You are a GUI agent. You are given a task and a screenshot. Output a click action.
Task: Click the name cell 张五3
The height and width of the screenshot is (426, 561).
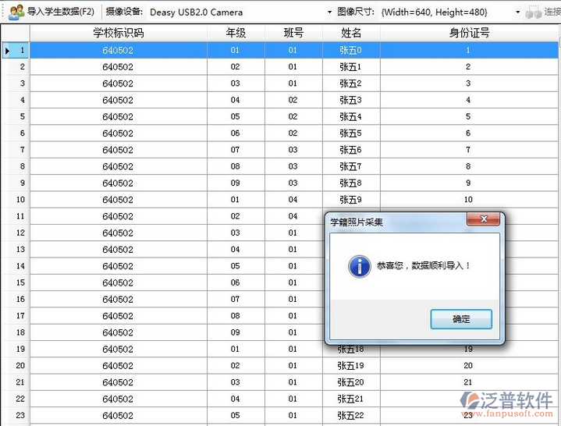[x=351, y=100]
